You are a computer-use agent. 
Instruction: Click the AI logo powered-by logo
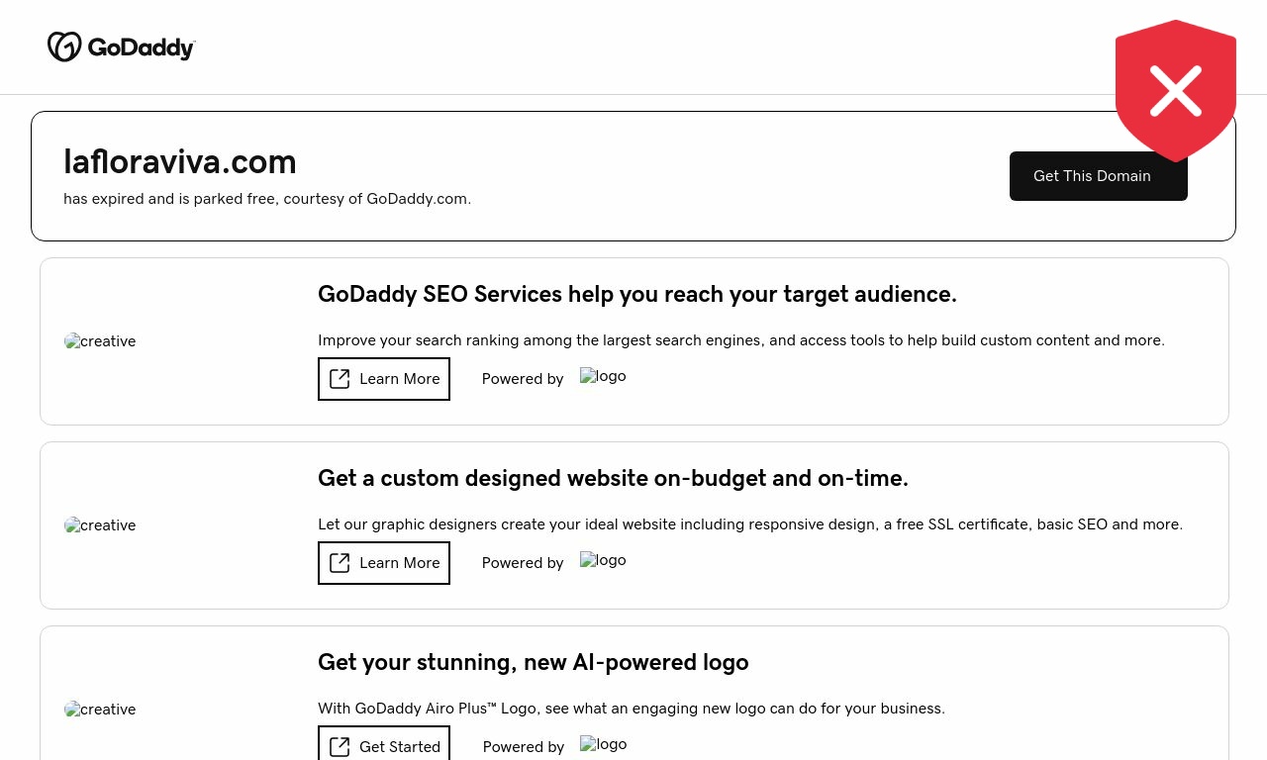[x=603, y=744]
